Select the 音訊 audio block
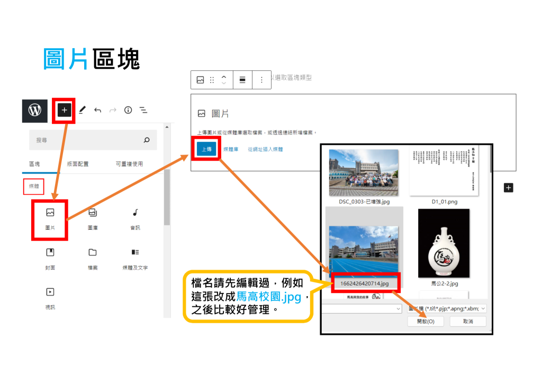Viewport: 542px width, 383px height. (x=135, y=218)
